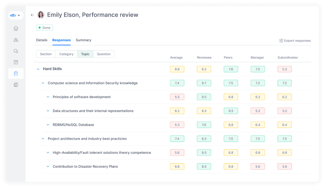Switch to the Details tab

[42, 40]
